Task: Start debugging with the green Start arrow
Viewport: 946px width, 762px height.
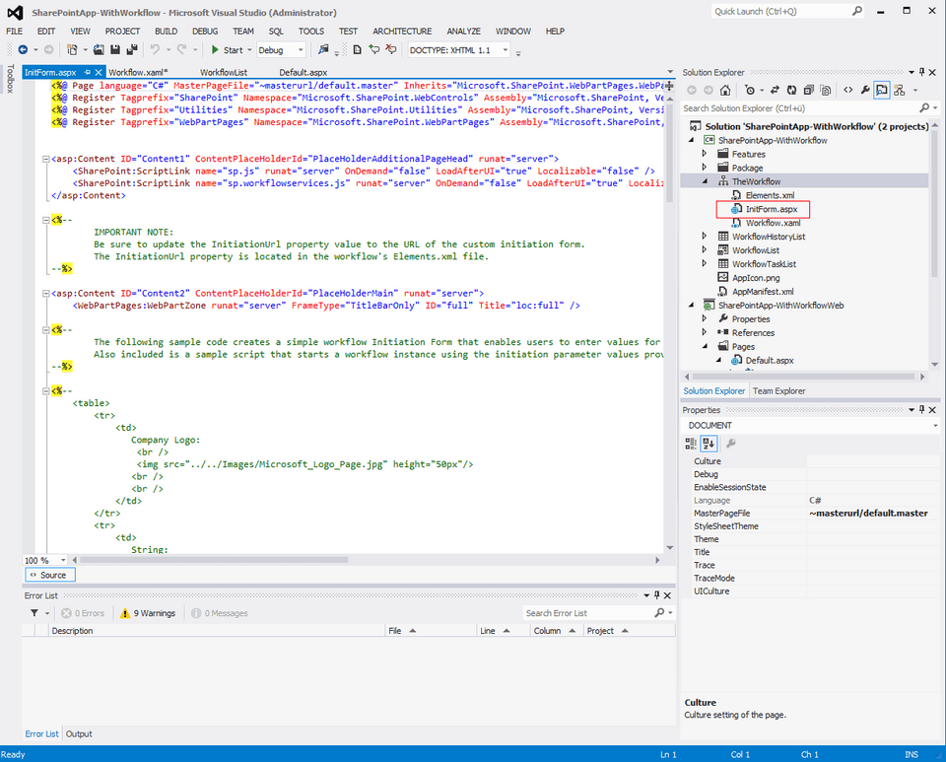Action: (217, 49)
